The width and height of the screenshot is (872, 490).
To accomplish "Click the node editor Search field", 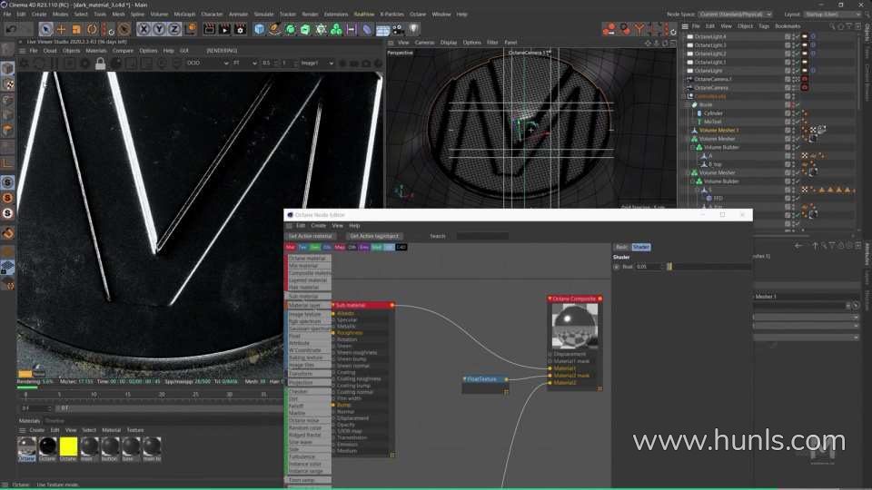I will [x=481, y=236].
